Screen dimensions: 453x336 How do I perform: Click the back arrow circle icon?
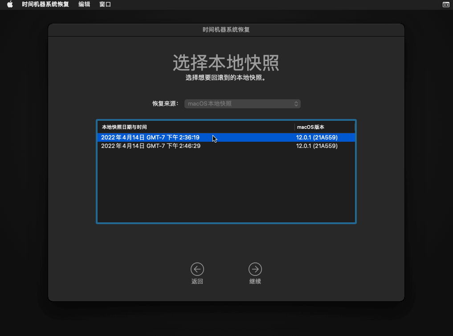197,269
